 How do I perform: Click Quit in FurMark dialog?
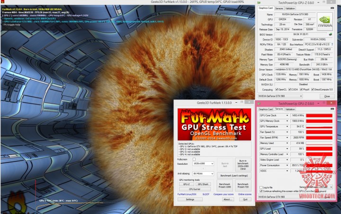[x=245, y=199]
